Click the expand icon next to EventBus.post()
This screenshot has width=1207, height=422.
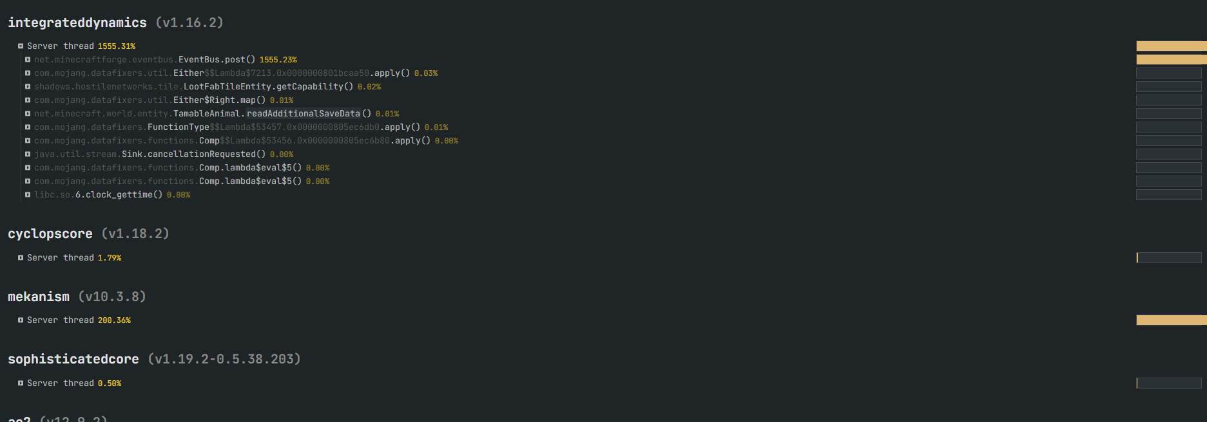[x=28, y=59]
